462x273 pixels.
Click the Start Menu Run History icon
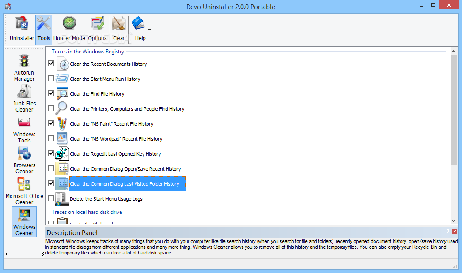[x=62, y=79]
